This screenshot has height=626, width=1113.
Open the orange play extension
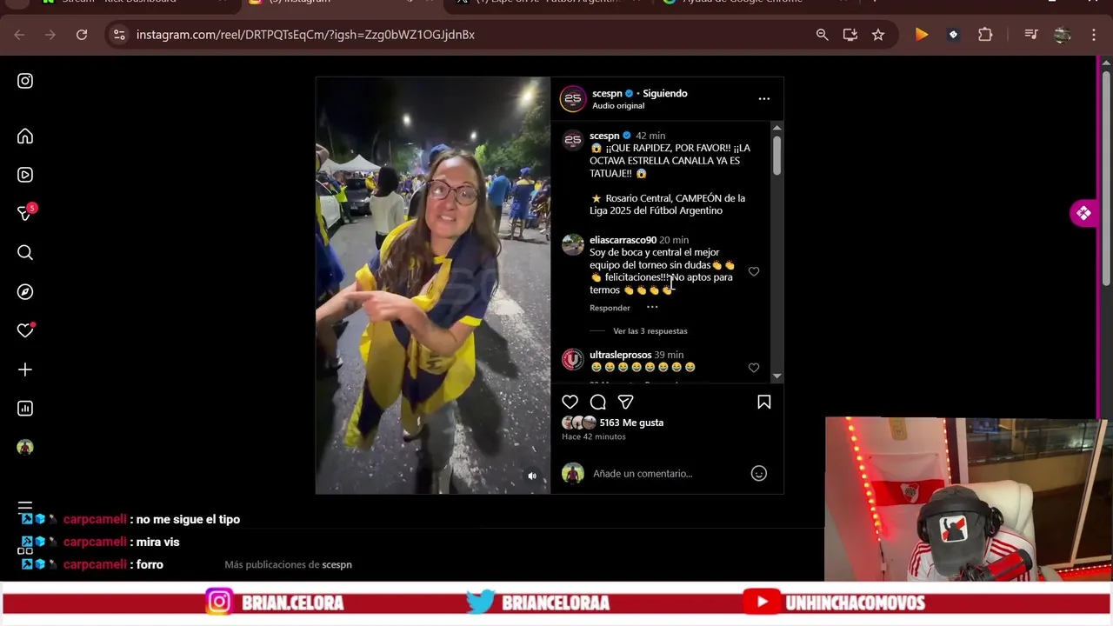tap(922, 35)
